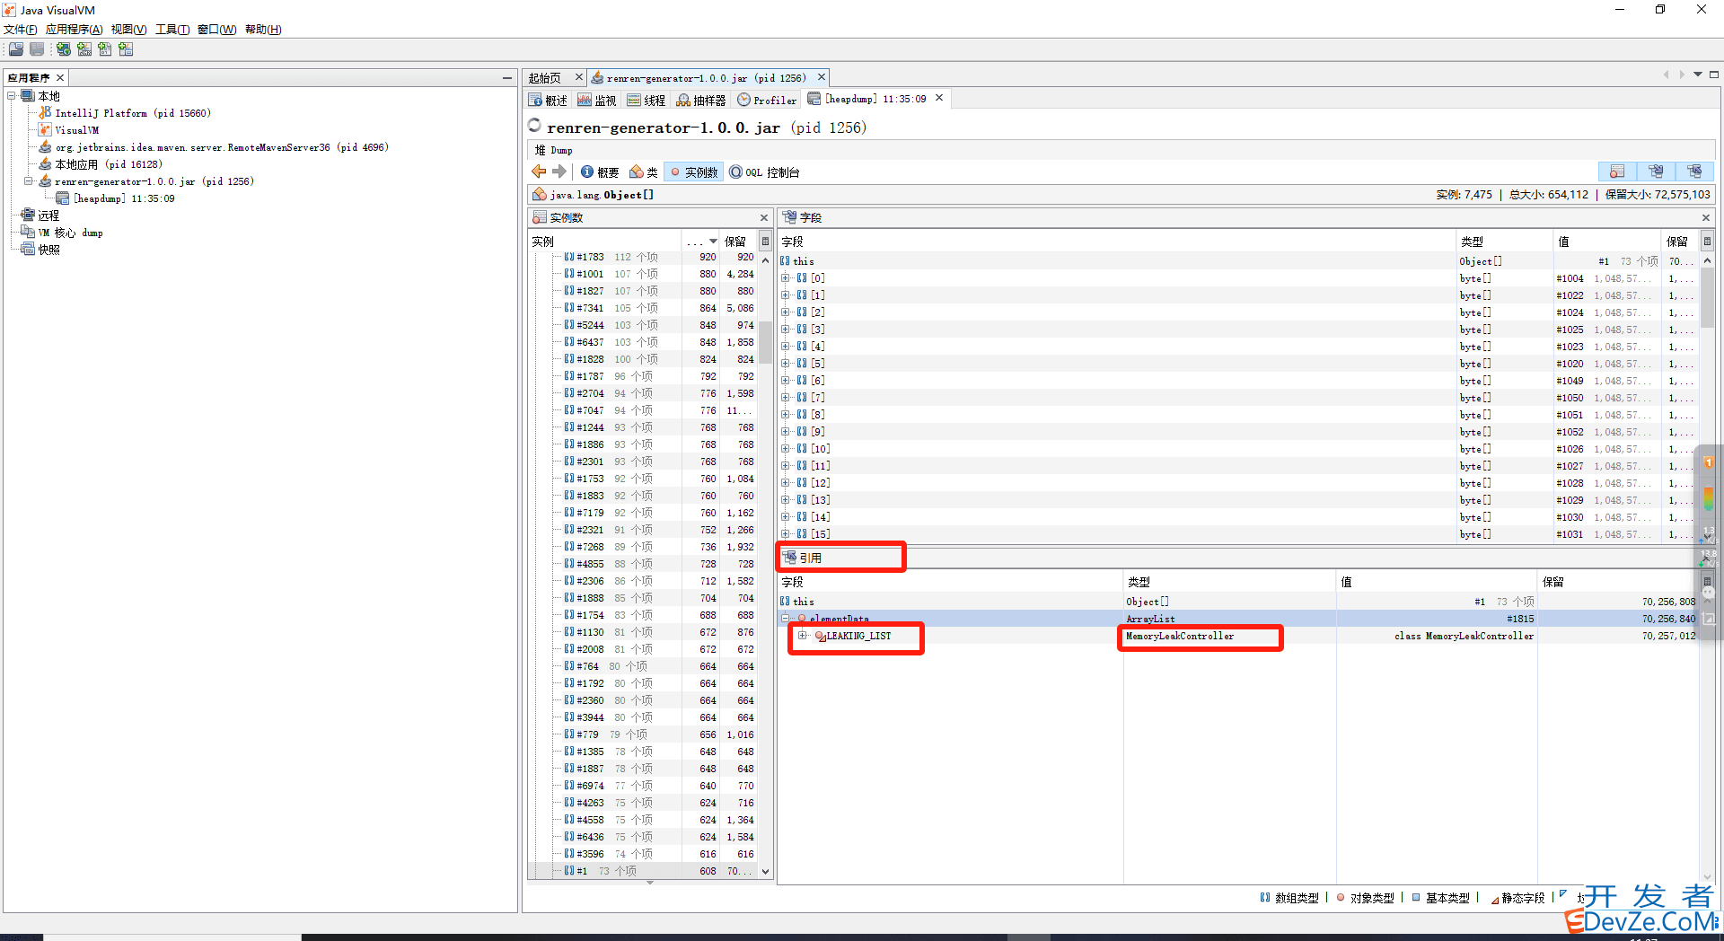Open the 文件(F) menu

(x=20, y=30)
